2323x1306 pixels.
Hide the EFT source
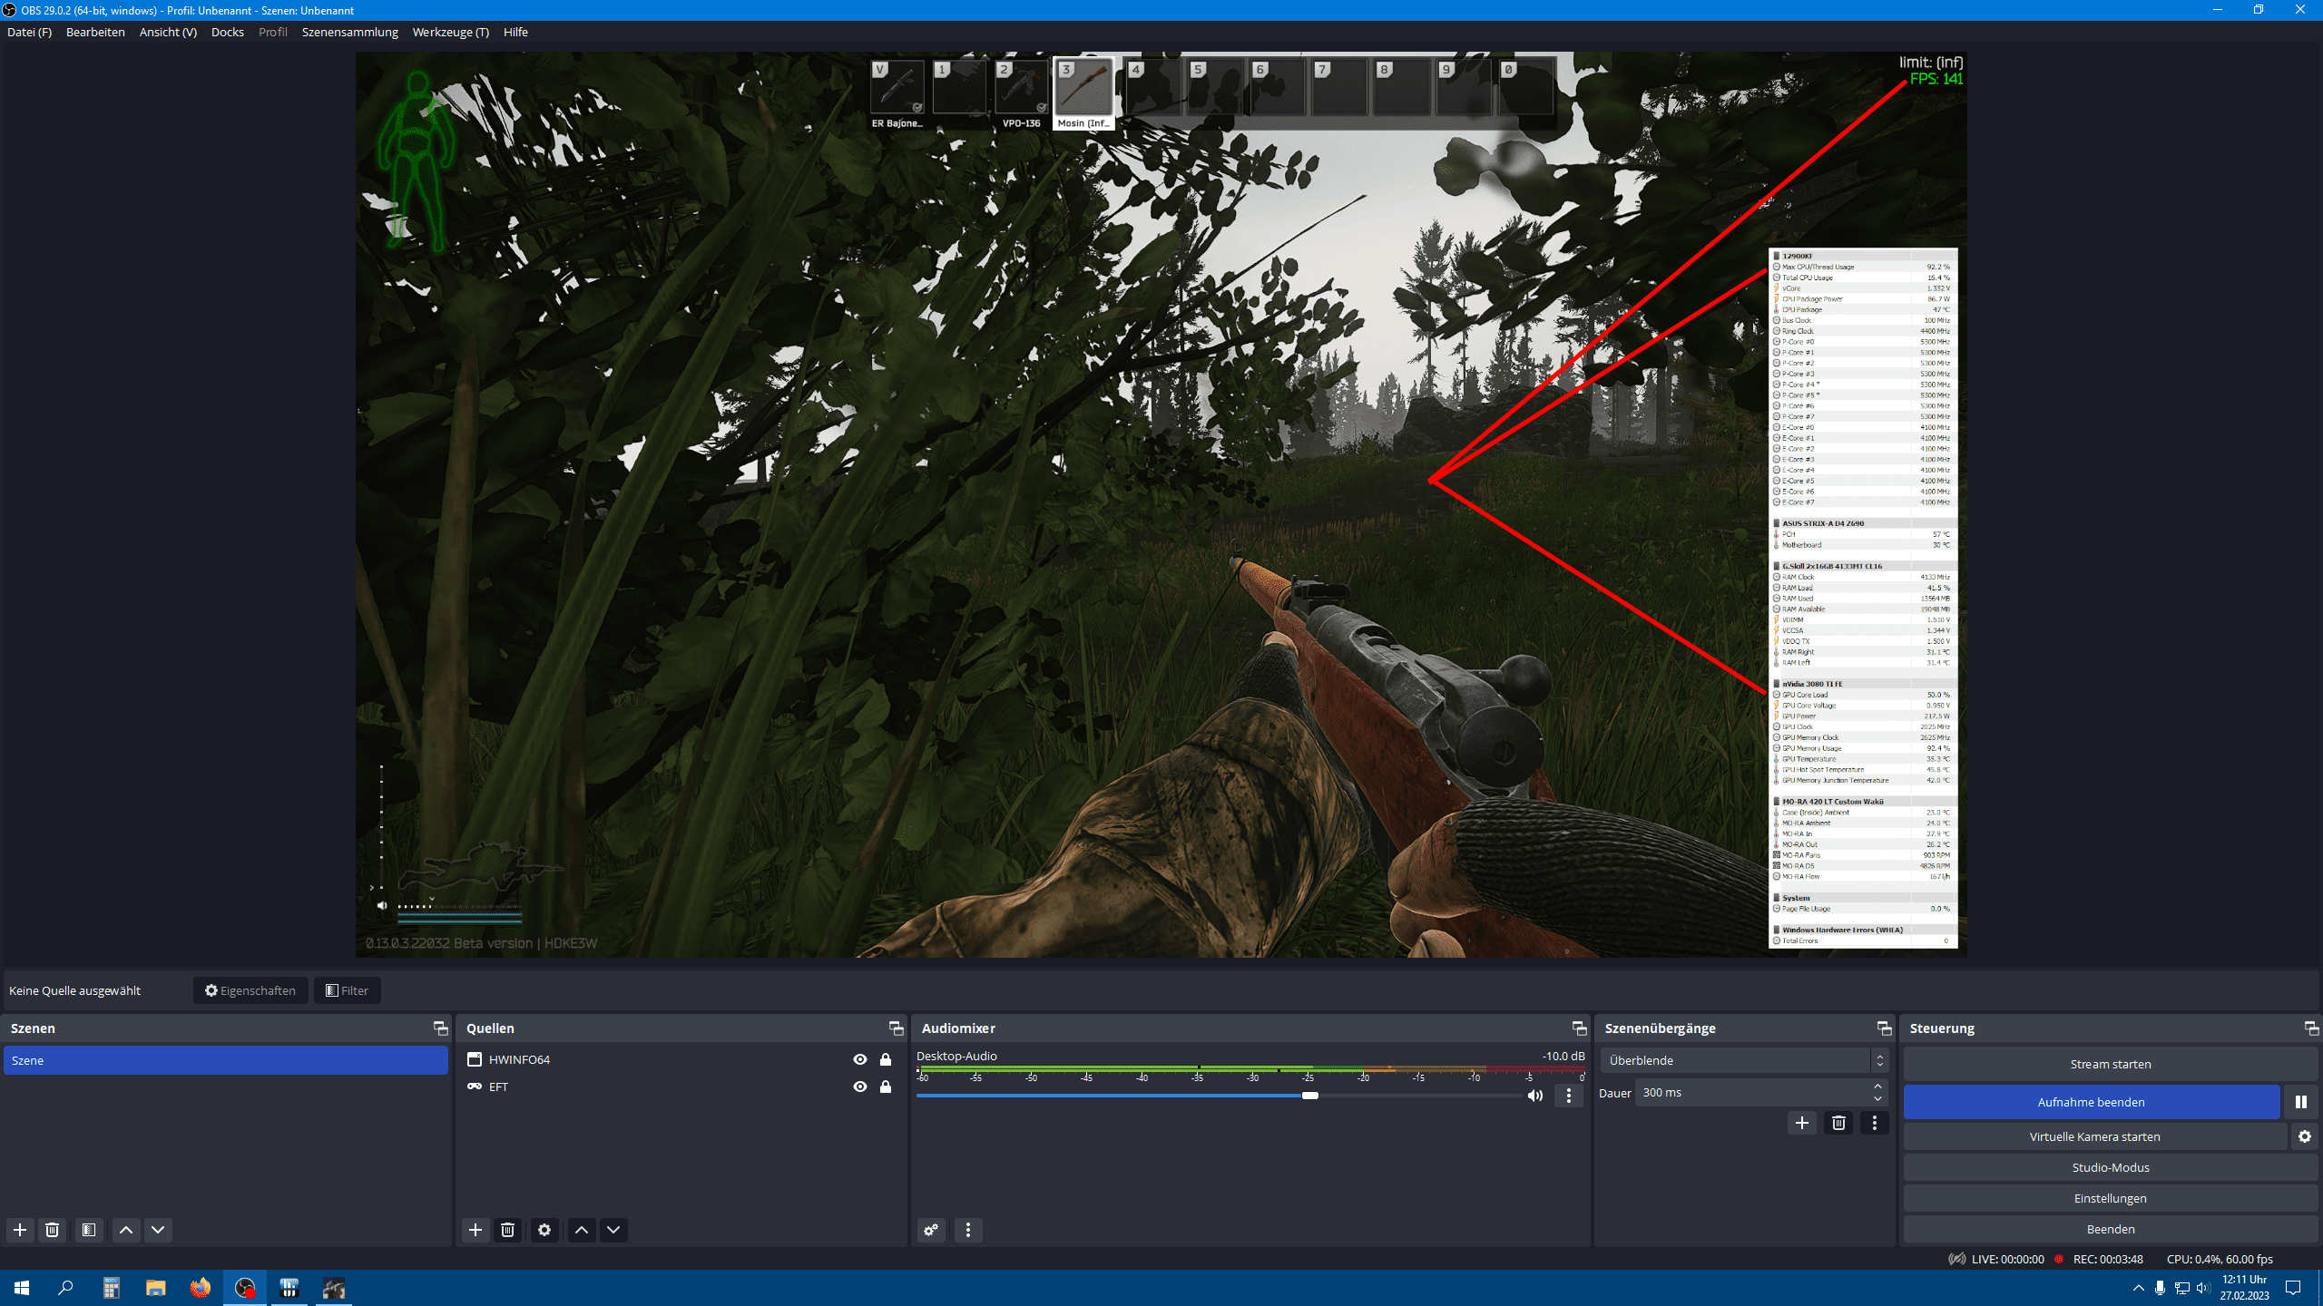click(x=860, y=1087)
